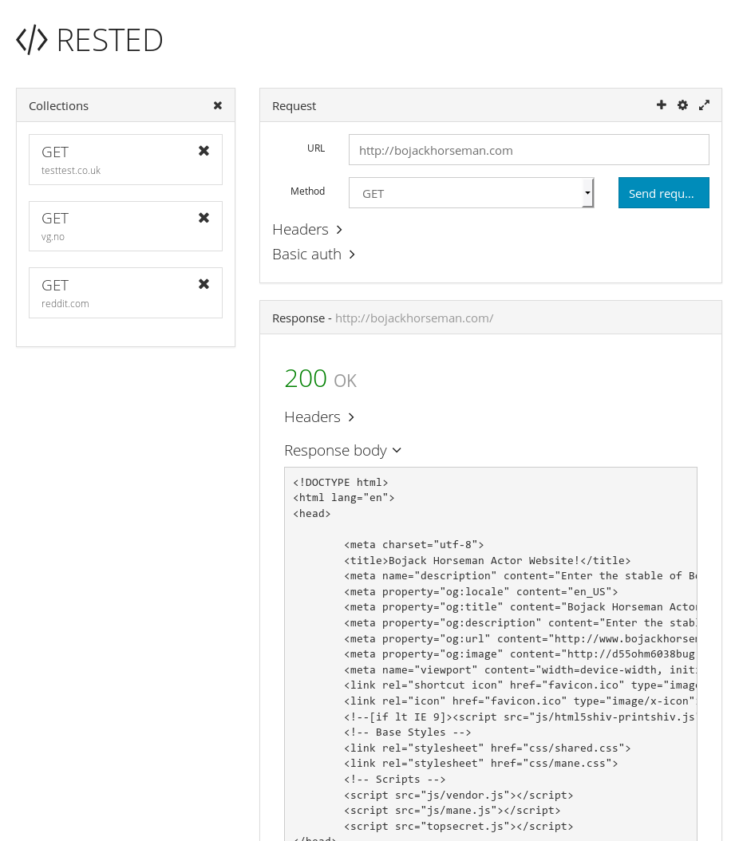Image resolution: width=739 pixels, height=841 pixels.
Task: Collapse the Response body section
Action: pos(342,451)
